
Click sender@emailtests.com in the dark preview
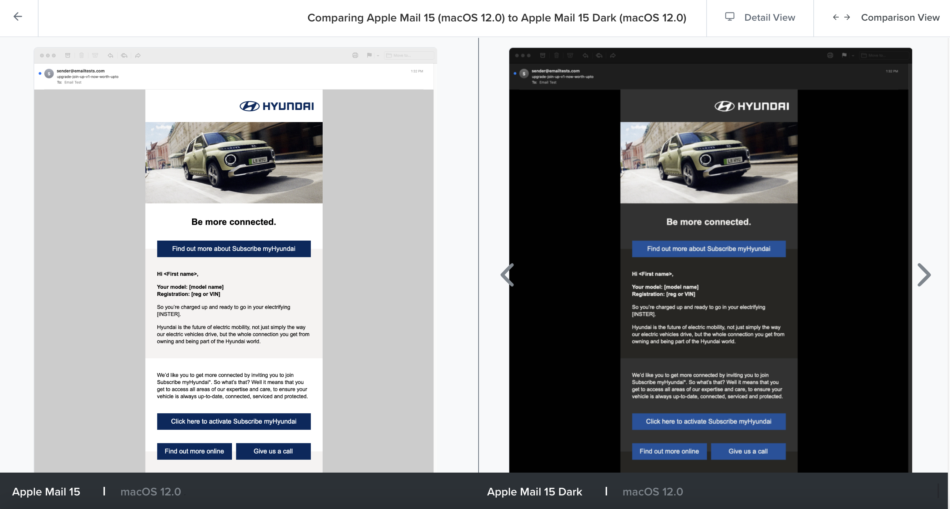[x=556, y=71]
